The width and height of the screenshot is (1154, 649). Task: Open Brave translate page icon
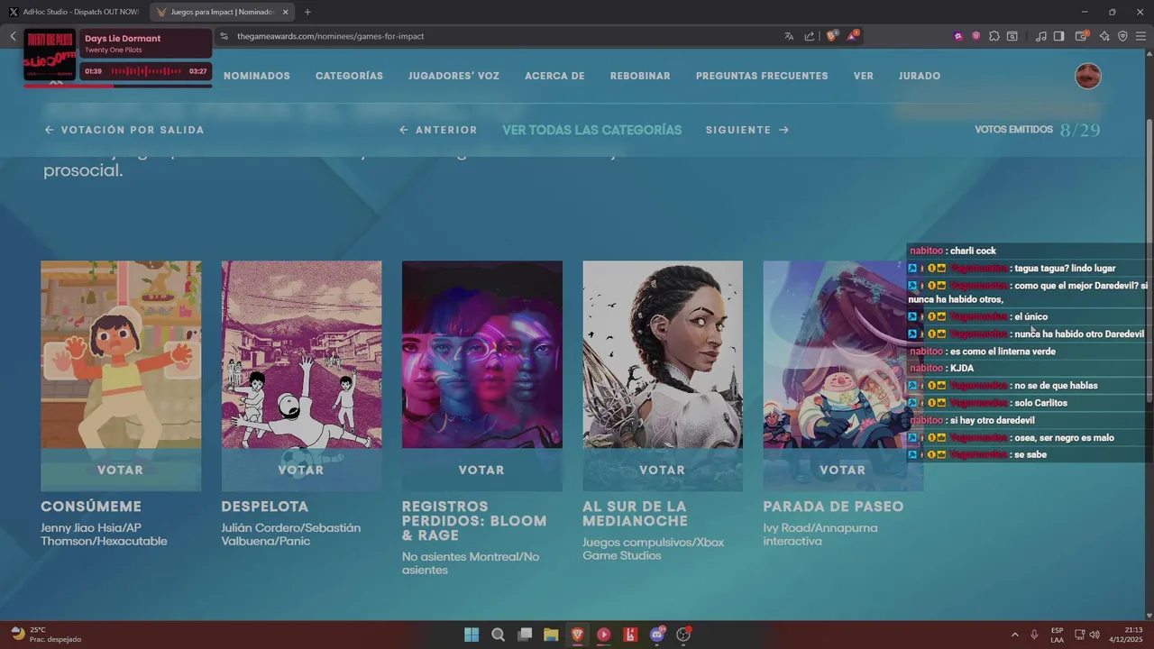pyautogui.click(x=789, y=36)
